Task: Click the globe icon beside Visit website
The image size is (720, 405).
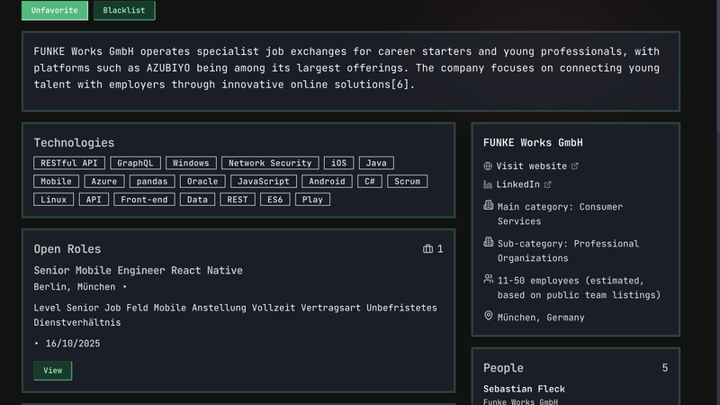Action: [488, 166]
